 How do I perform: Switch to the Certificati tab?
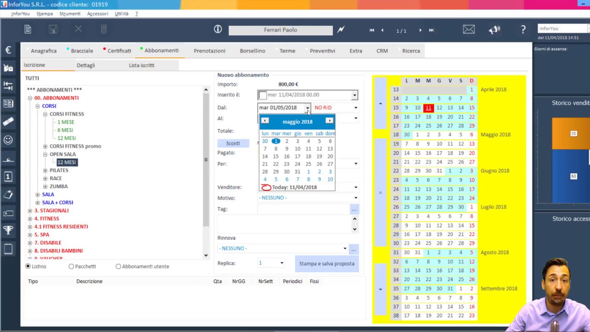119,51
